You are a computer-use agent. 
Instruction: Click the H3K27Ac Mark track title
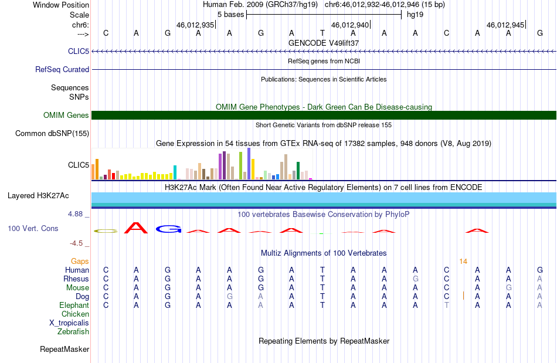[324, 187]
